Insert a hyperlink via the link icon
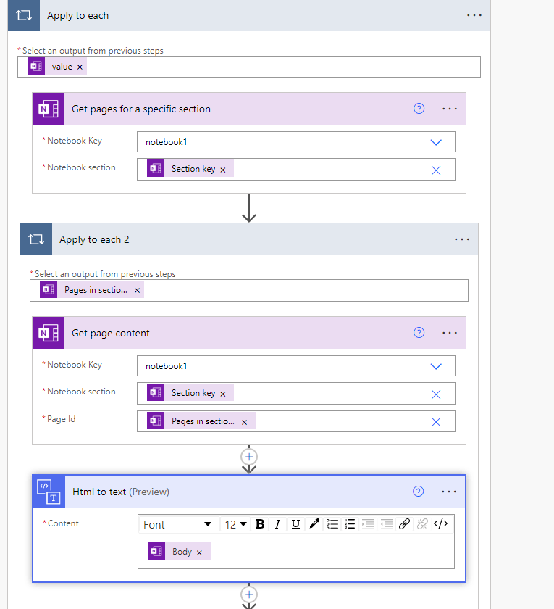The height and width of the screenshot is (609, 554). [x=404, y=523]
